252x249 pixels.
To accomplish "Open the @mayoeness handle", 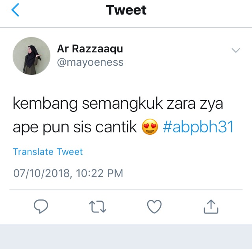I will pyautogui.click(x=90, y=62).
